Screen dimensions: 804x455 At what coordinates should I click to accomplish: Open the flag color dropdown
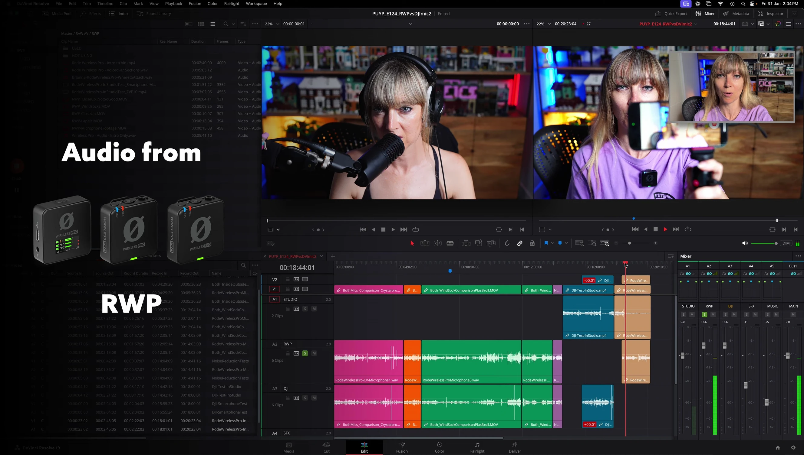[x=552, y=243]
